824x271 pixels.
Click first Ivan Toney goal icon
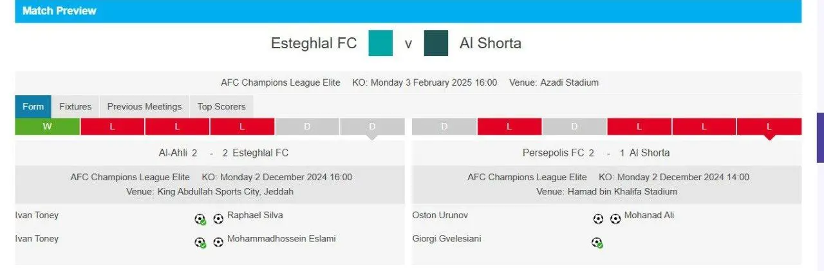coord(200,219)
